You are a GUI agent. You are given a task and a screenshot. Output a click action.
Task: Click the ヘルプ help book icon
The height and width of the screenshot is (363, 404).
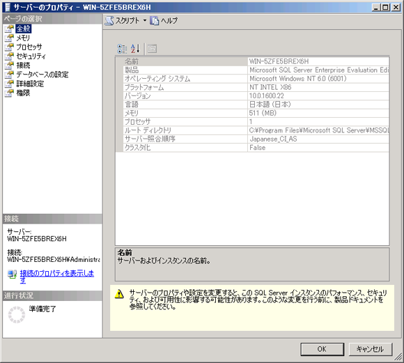(155, 21)
